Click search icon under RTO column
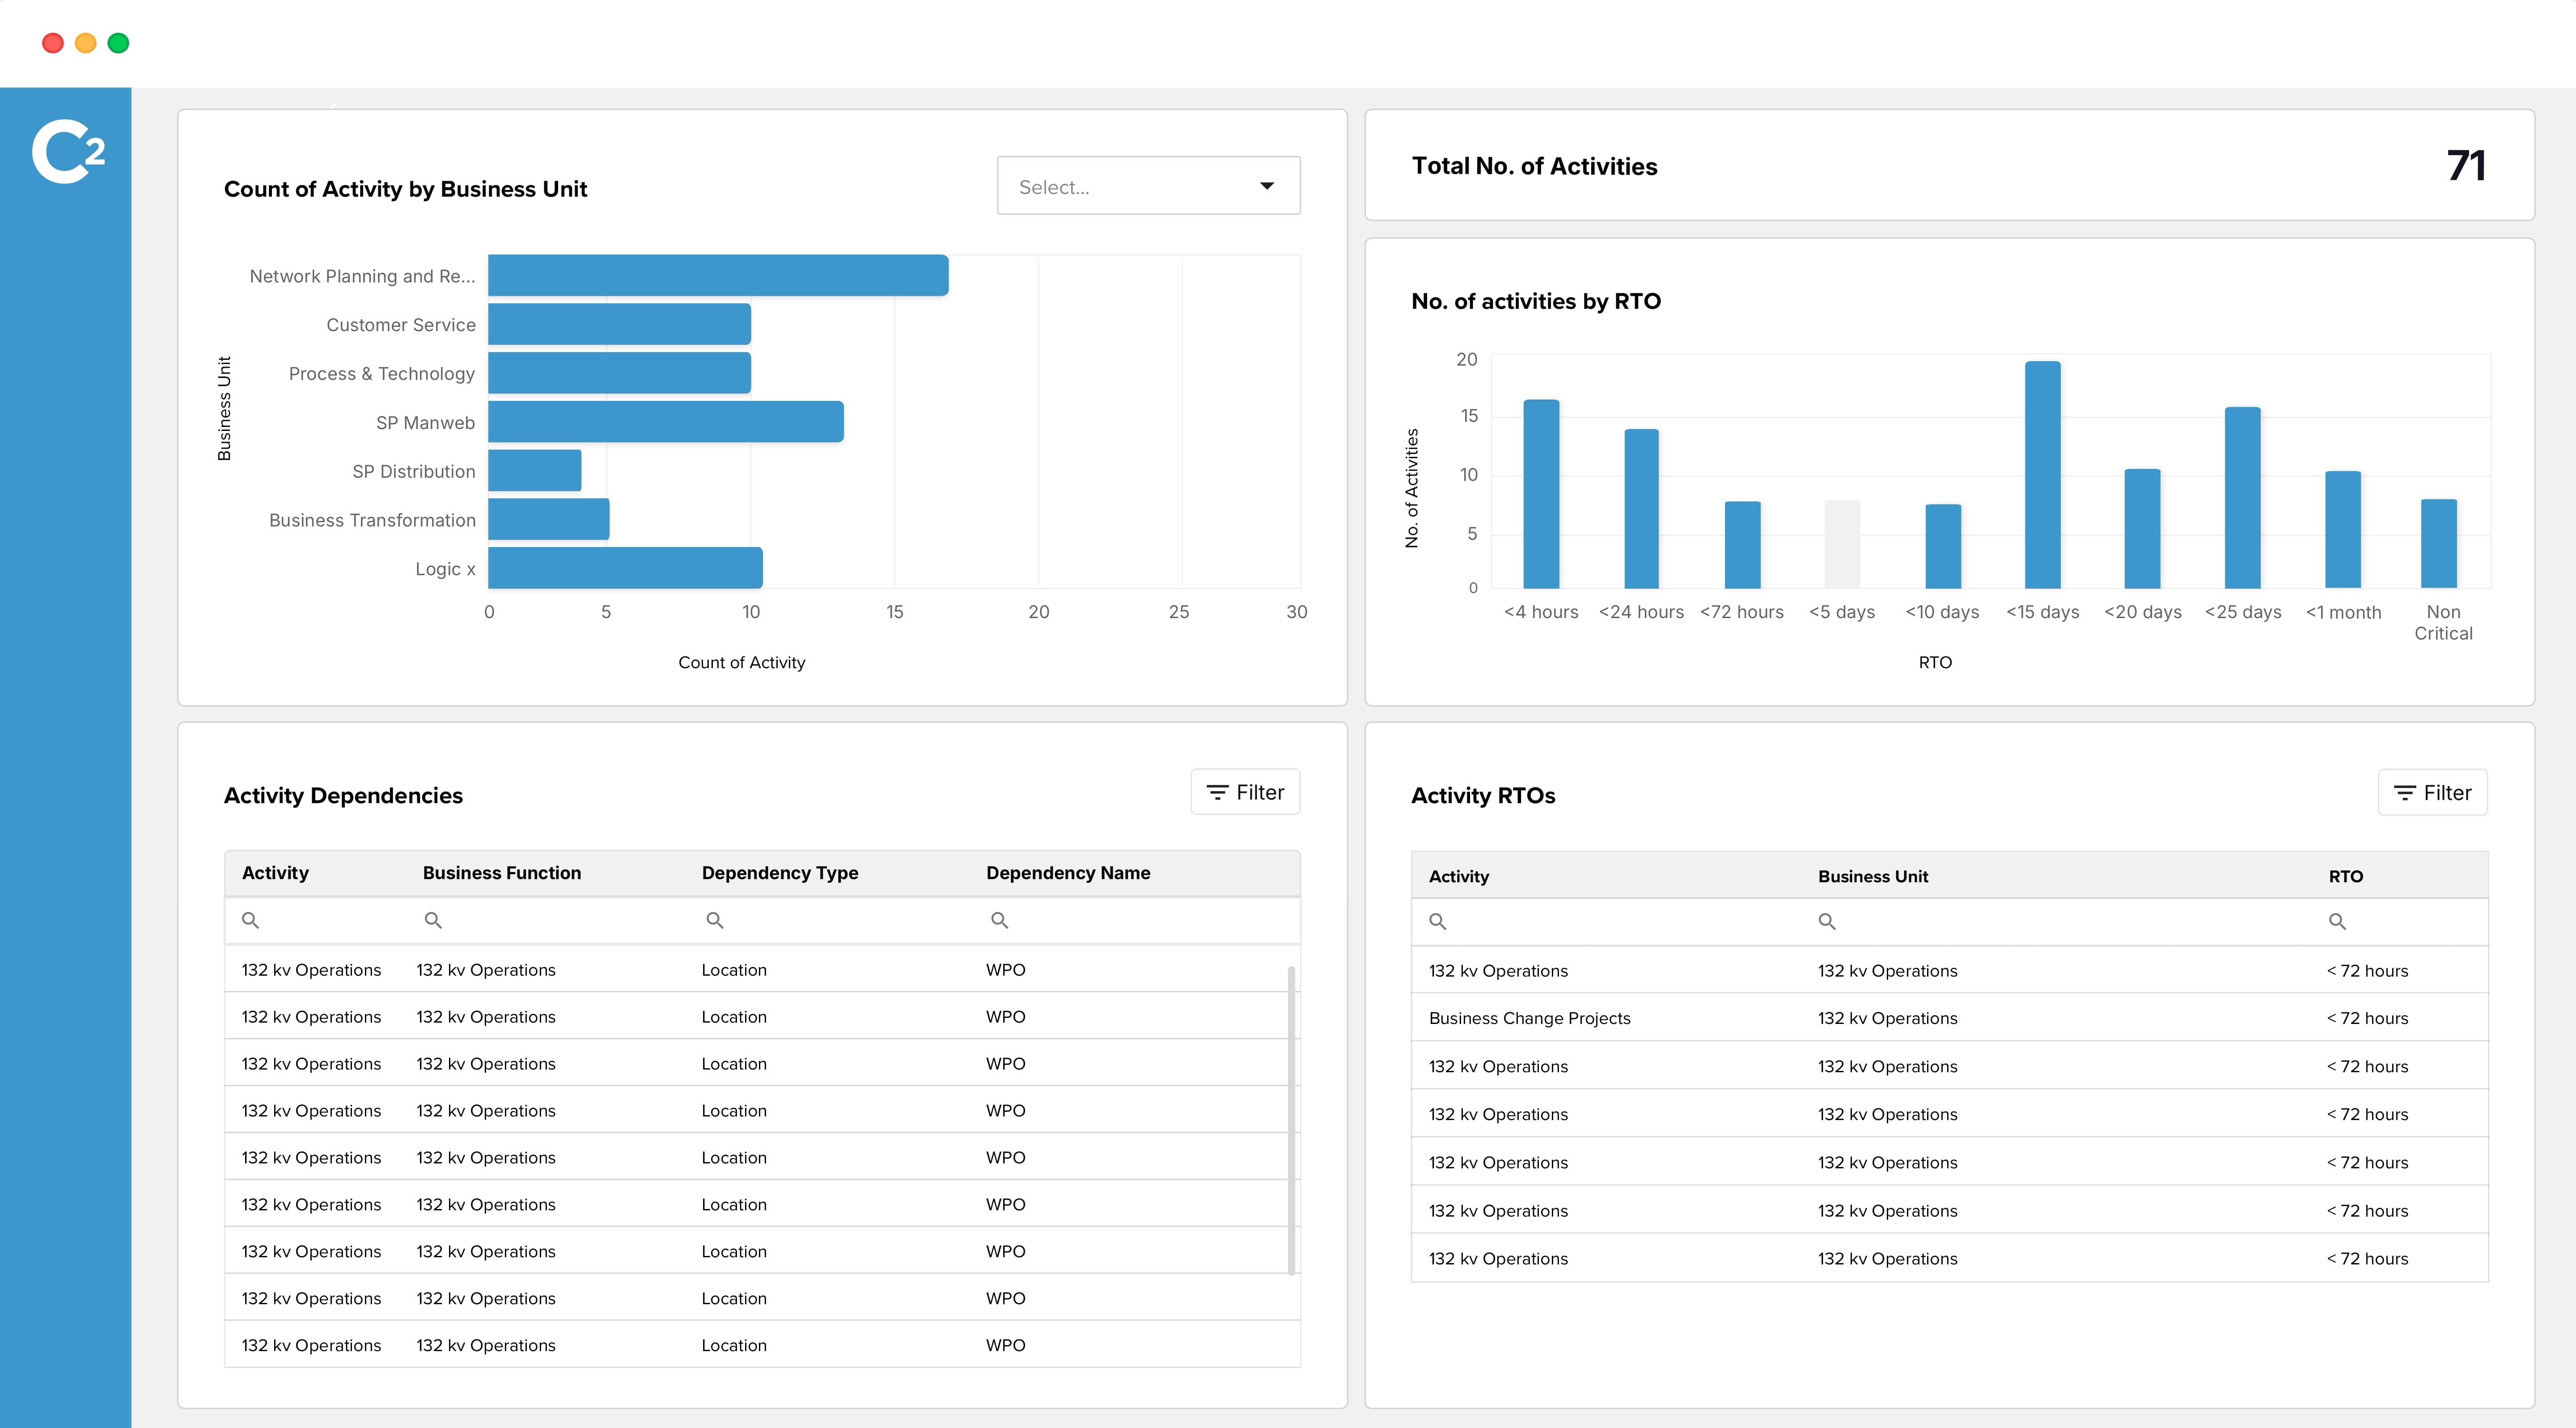 click(2337, 921)
